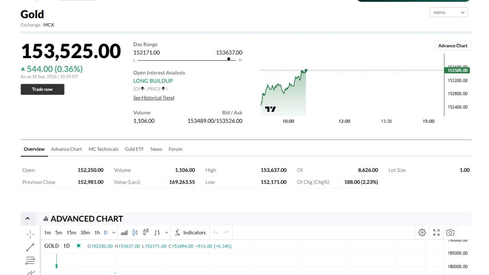Screen dimensions: 489x275
Task: Open the Add to dropdown
Action: click(449, 12)
